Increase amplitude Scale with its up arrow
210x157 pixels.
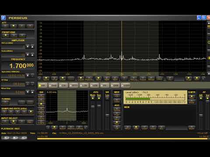tap(32, 55)
